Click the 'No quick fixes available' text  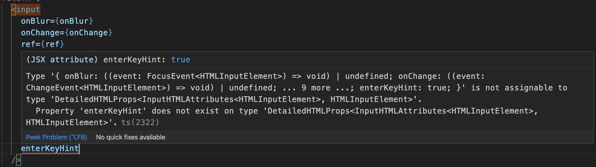[130, 137]
